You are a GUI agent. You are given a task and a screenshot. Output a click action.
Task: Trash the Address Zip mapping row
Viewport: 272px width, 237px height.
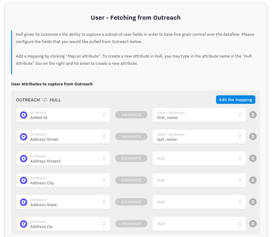253,224
